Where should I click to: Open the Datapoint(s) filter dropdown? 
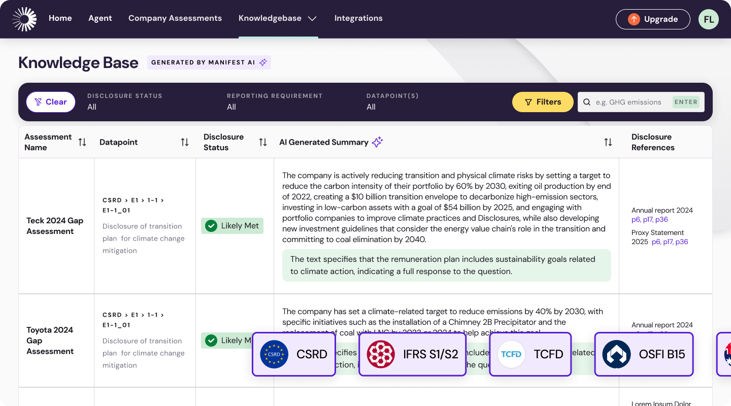click(x=392, y=102)
